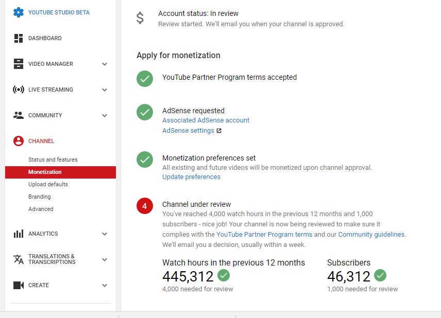
Task: Click the green check beside Partner Program terms
Action: [x=145, y=79]
